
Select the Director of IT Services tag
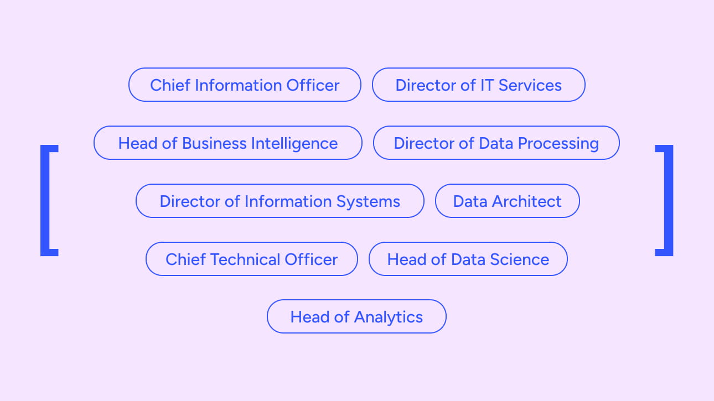[x=478, y=85]
